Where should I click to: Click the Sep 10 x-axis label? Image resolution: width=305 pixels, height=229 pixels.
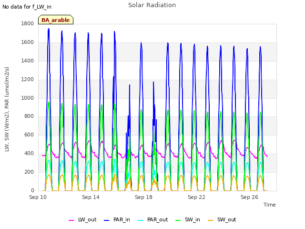pos(38,197)
